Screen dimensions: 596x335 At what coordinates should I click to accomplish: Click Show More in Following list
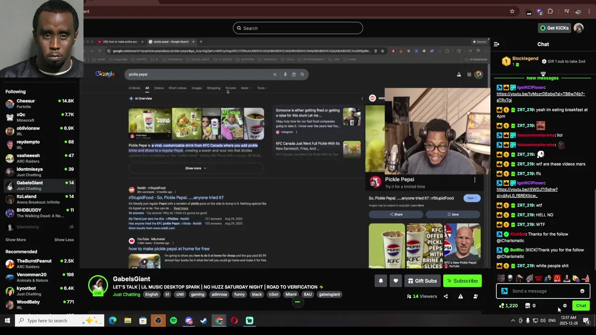[x=15, y=240]
